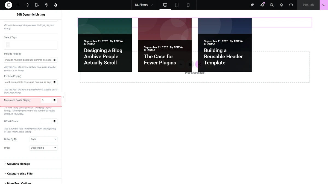The width and height of the screenshot is (328, 184).
Task: Open the Order dropdown set to Descending
Action: pyautogui.click(x=43, y=148)
